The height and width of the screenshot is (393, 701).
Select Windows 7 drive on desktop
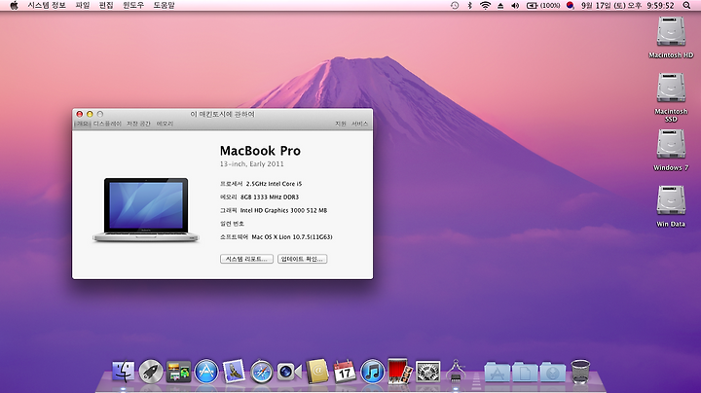click(671, 145)
